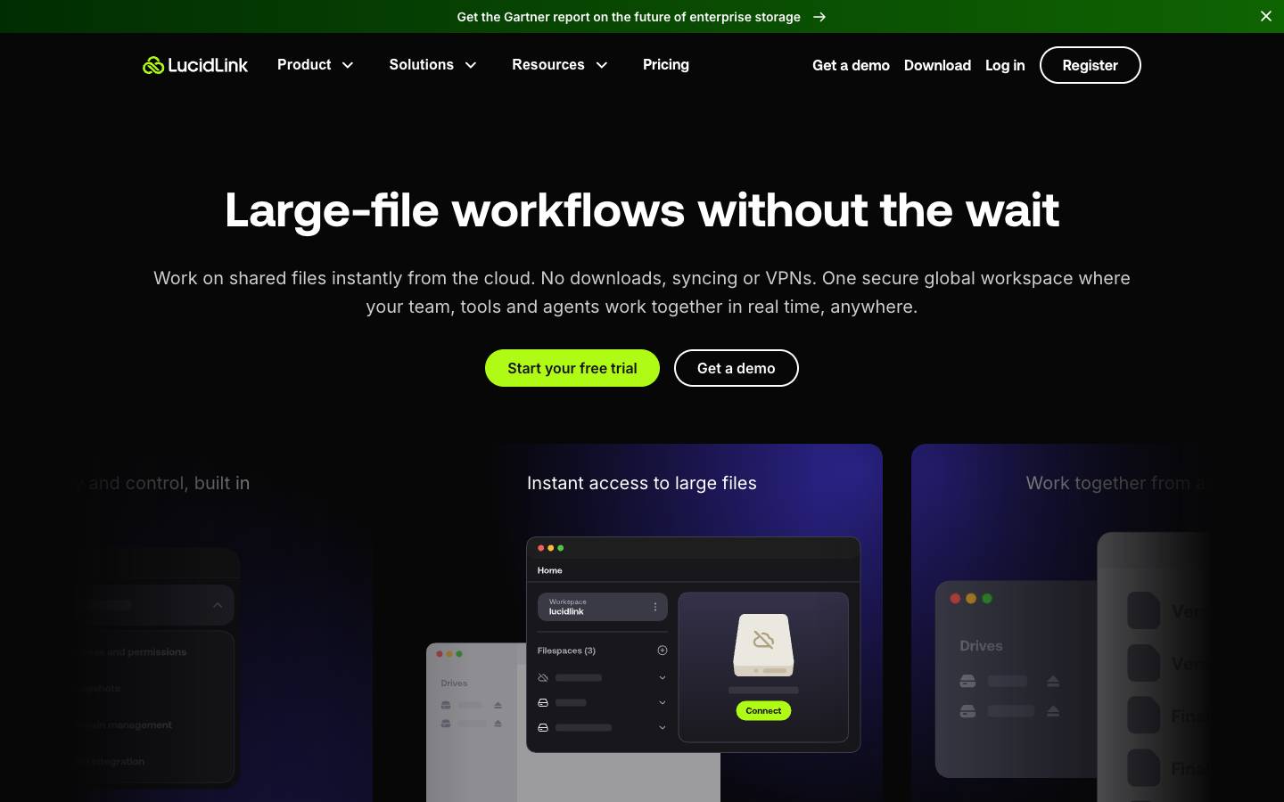The image size is (1284, 802).
Task: Open the Download link
Action: [x=937, y=65]
